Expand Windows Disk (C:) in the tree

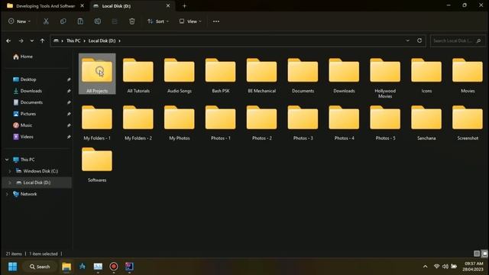coord(10,171)
